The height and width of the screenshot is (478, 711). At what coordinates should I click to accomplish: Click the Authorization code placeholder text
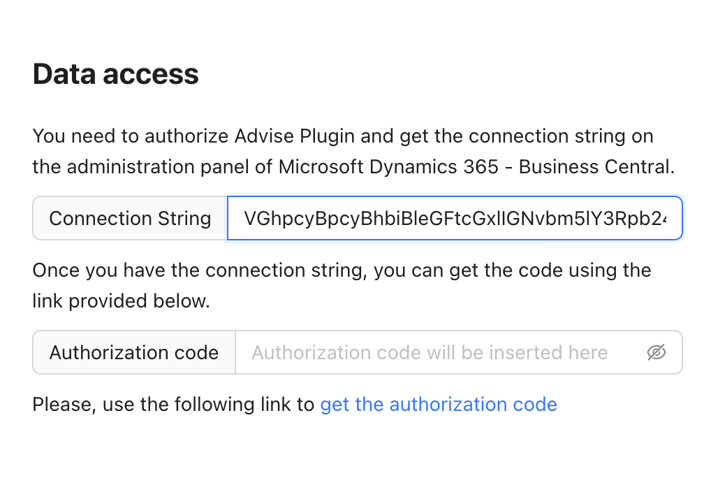tap(430, 352)
